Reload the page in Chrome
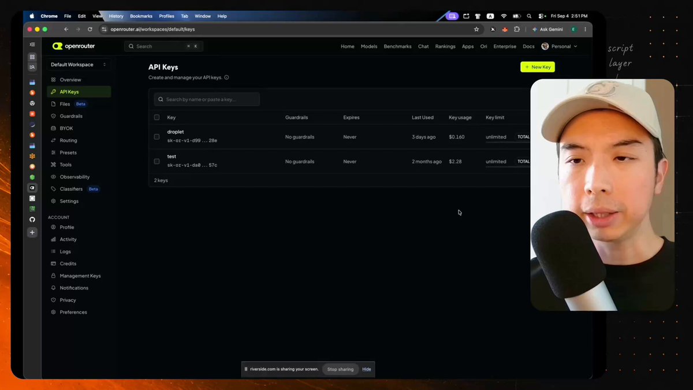The width and height of the screenshot is (693, 390). 90,29
